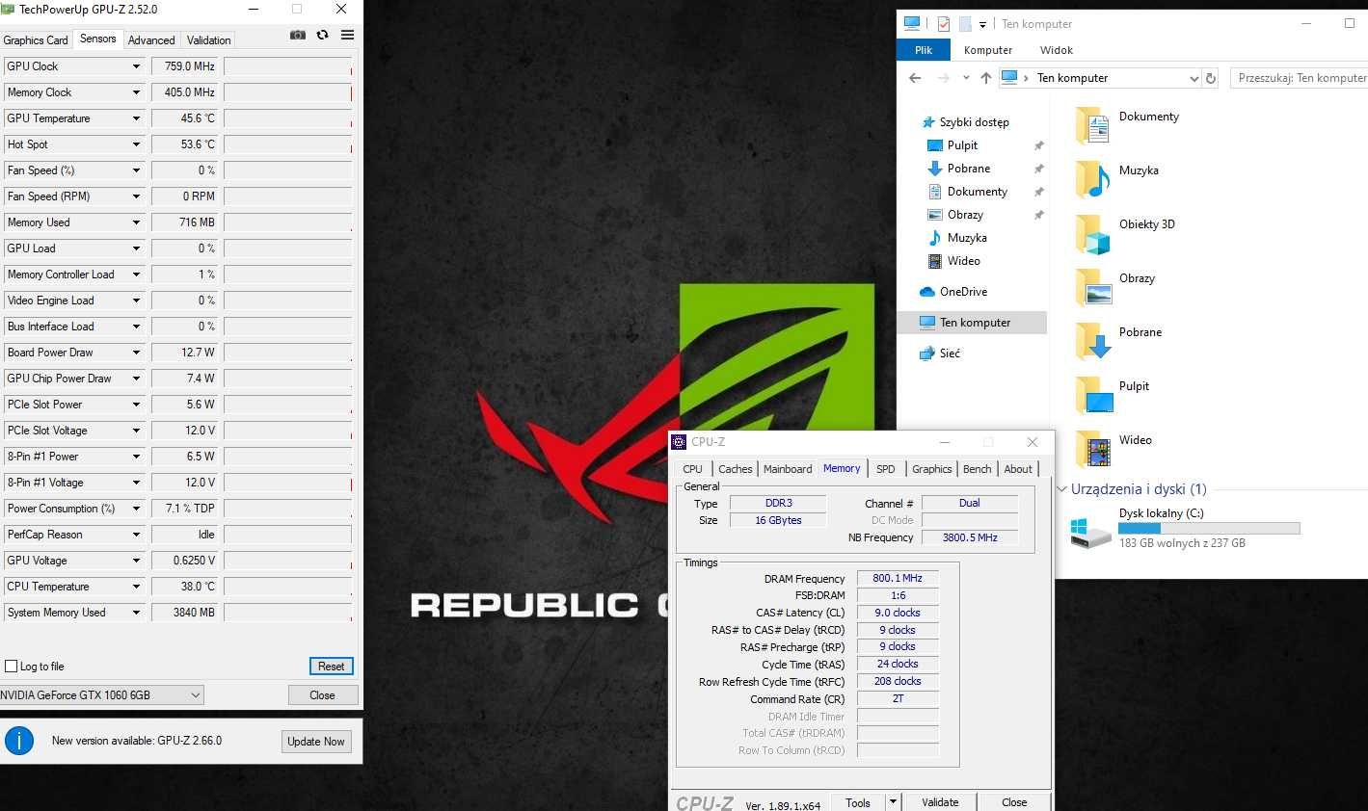1368x811 pixels.
Task: Open the Caches tab in CPU-Z
Action: click(x=735, y=469)
